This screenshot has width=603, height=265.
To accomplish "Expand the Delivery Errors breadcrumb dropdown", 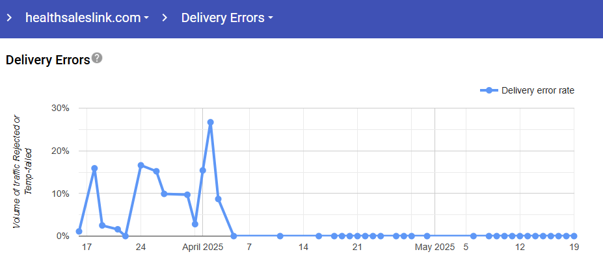I will (x=226, y=18).
